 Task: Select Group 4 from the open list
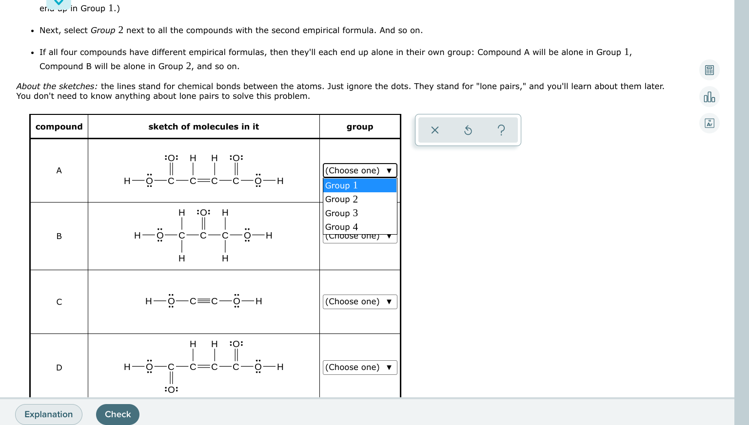(x=341, y=227)
